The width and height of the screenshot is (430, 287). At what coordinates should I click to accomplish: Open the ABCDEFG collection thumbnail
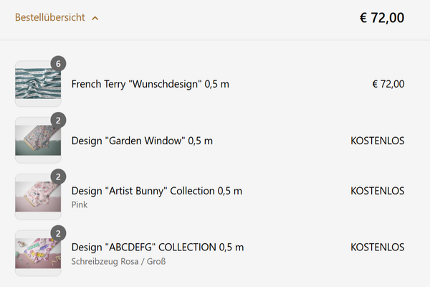tap(38, 253)
